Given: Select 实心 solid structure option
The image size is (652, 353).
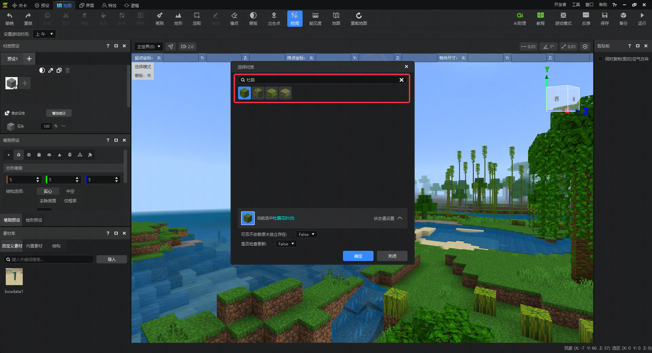Looking at the screenshot, I should (x=48, y=191).
